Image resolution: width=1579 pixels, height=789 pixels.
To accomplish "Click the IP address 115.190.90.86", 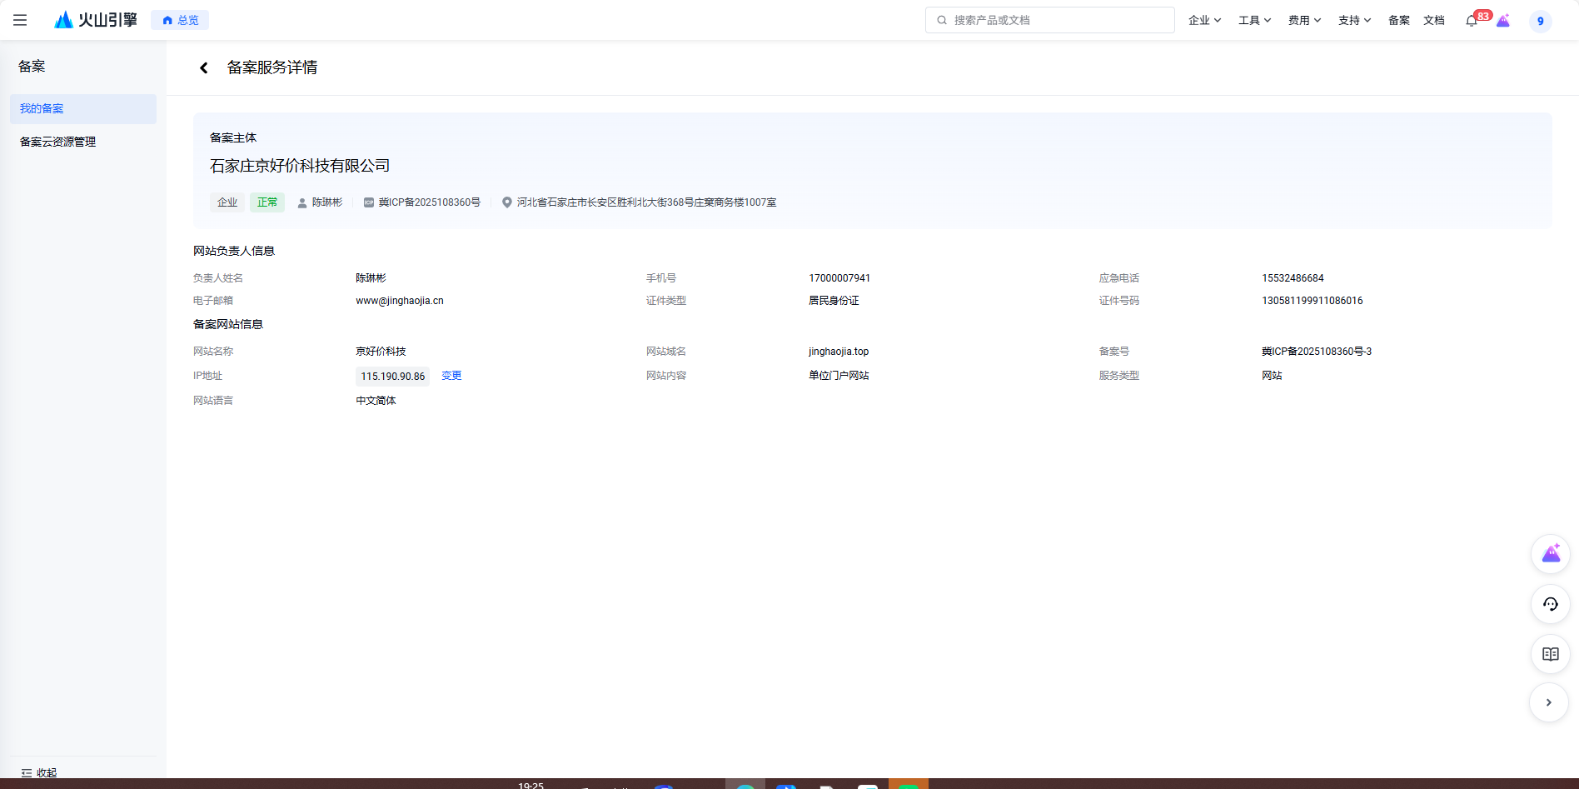I will 393,377.
